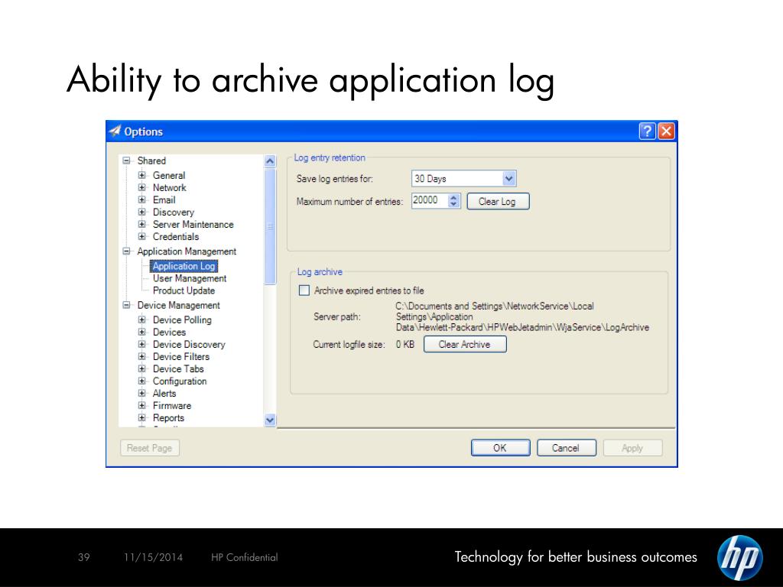Expand the Server Maintenance node
Viewport: 783px width, 587px height.
coord(141,224)
